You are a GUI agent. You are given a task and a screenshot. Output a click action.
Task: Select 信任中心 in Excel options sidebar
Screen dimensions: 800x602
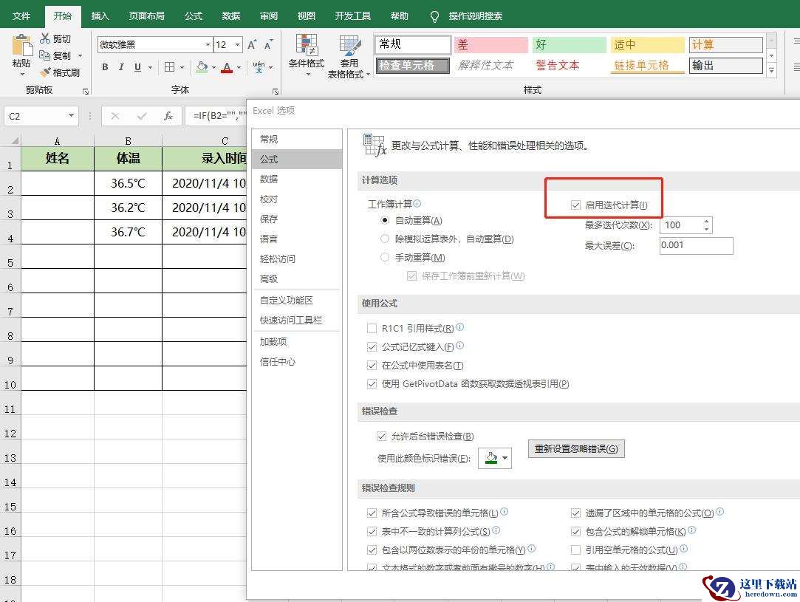(297, 362)
